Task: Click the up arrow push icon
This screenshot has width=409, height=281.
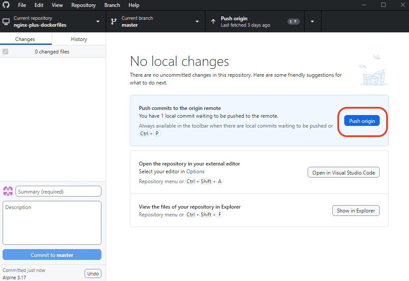Action: pyautogui.click(x=213, y=22)
